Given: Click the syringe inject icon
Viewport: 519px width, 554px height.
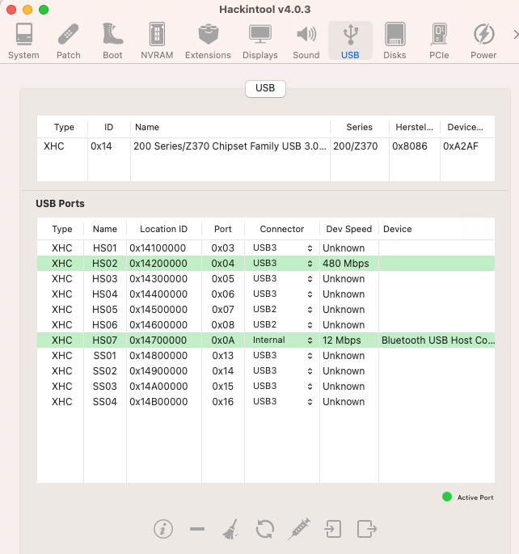Looking at the screenshot, I should coord(299,529).
